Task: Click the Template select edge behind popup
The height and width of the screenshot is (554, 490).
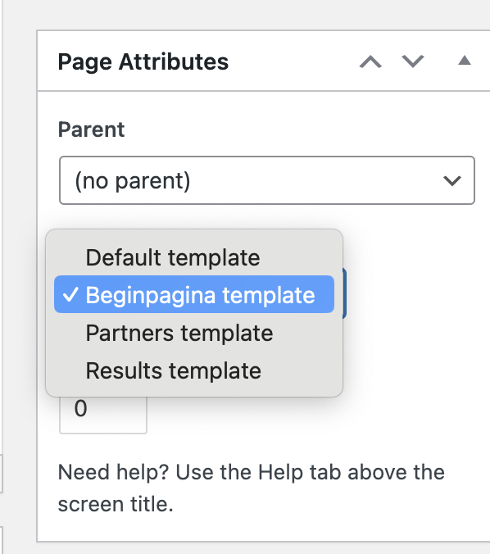Action: pos(344,294)
